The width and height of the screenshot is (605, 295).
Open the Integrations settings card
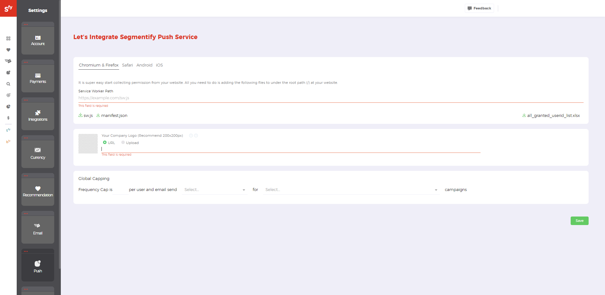click(x=38, y=114)
